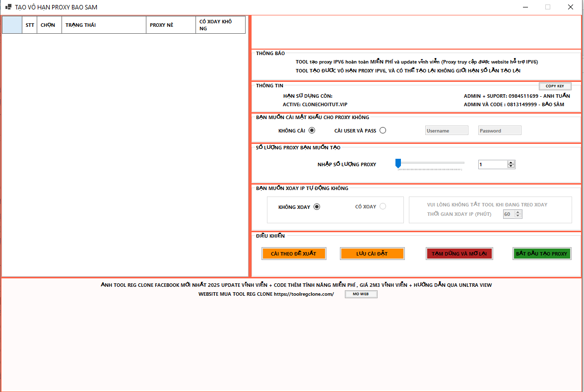
Task: Click the Username input field
Action: [446, 130]
